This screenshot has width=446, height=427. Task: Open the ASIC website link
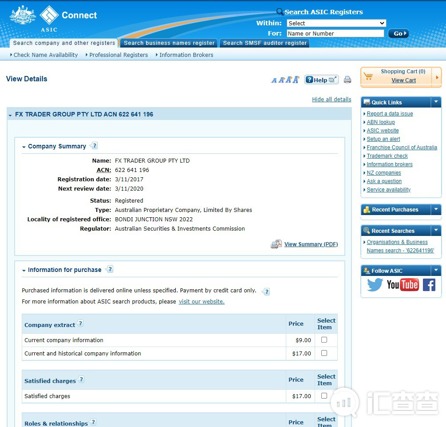point(383,131)
